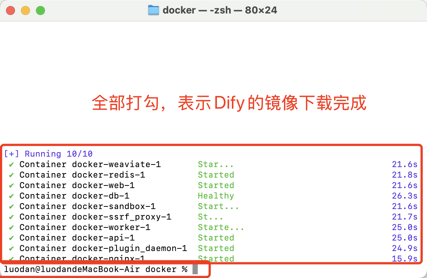
Task: Click the 'docker — -zsh — 80×24' title text
Action: [x=220, y=10]
